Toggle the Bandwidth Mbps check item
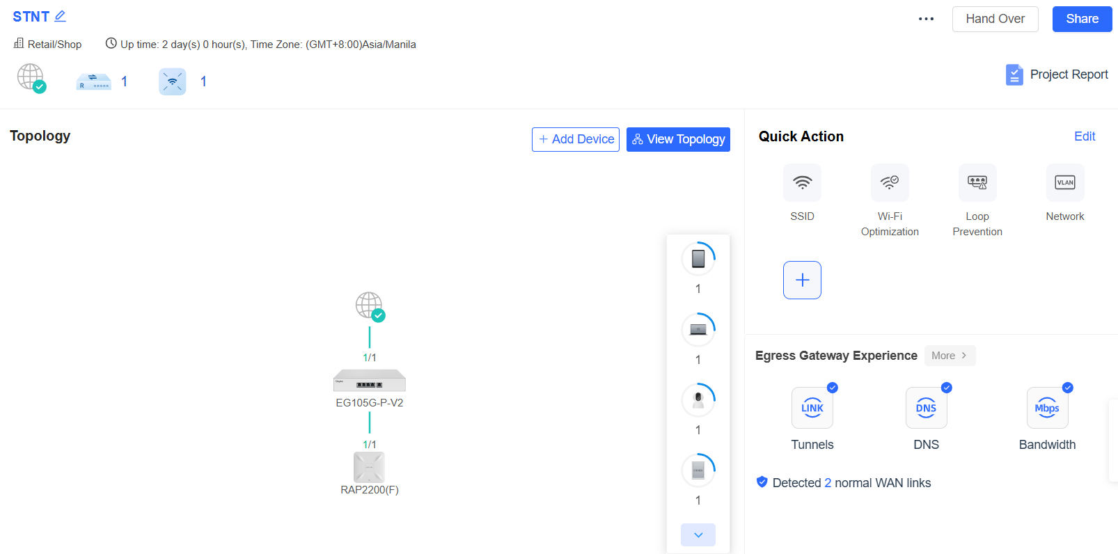This screenshot has width=1118, height=554. [x=1047, y=408]
